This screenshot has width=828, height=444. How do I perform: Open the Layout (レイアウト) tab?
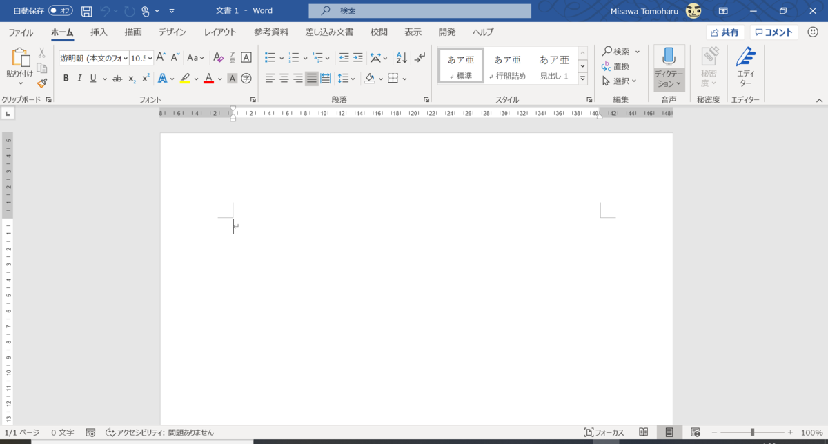tap(220, 32)
